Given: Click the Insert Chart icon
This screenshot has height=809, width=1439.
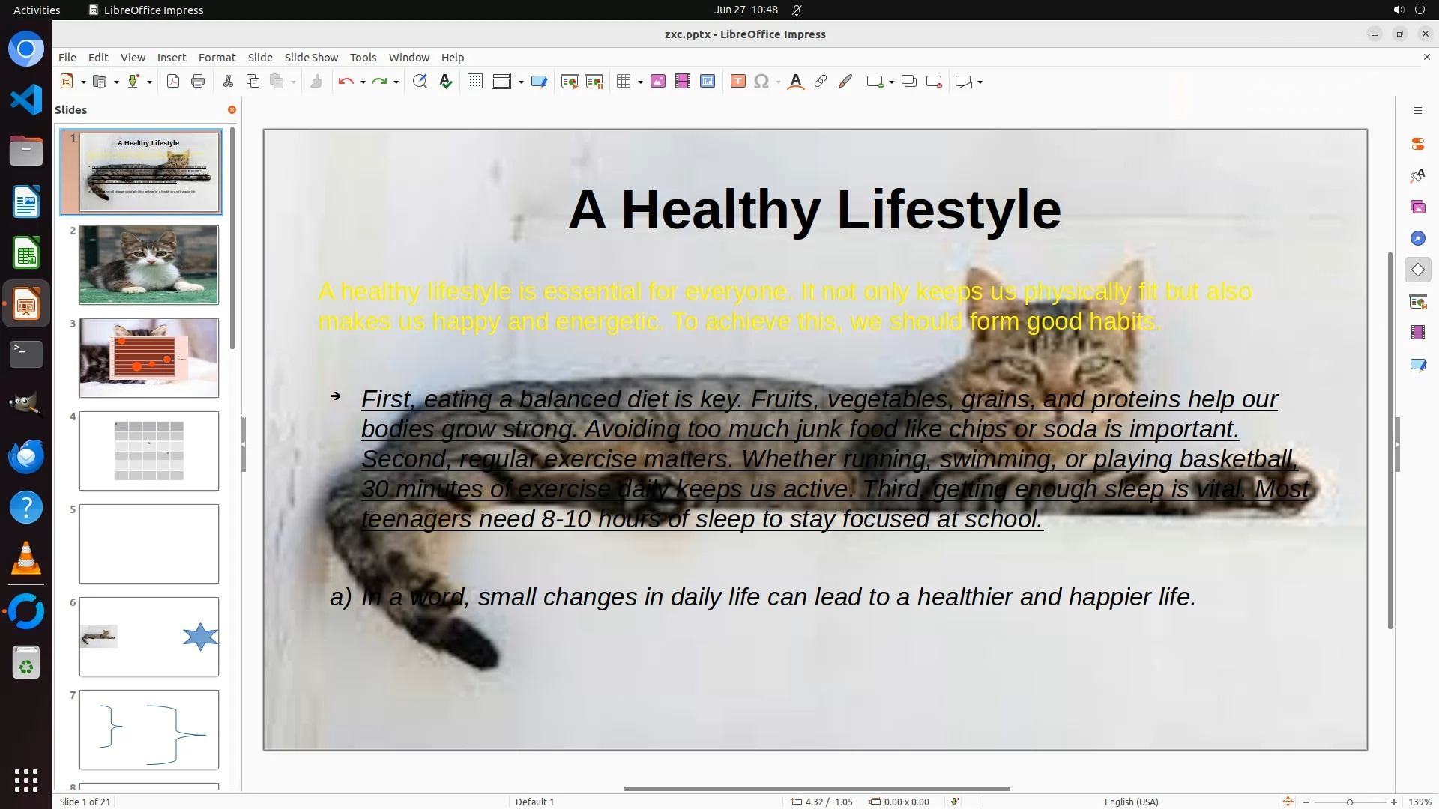Looking at the screenshot, I should point(708,82).
